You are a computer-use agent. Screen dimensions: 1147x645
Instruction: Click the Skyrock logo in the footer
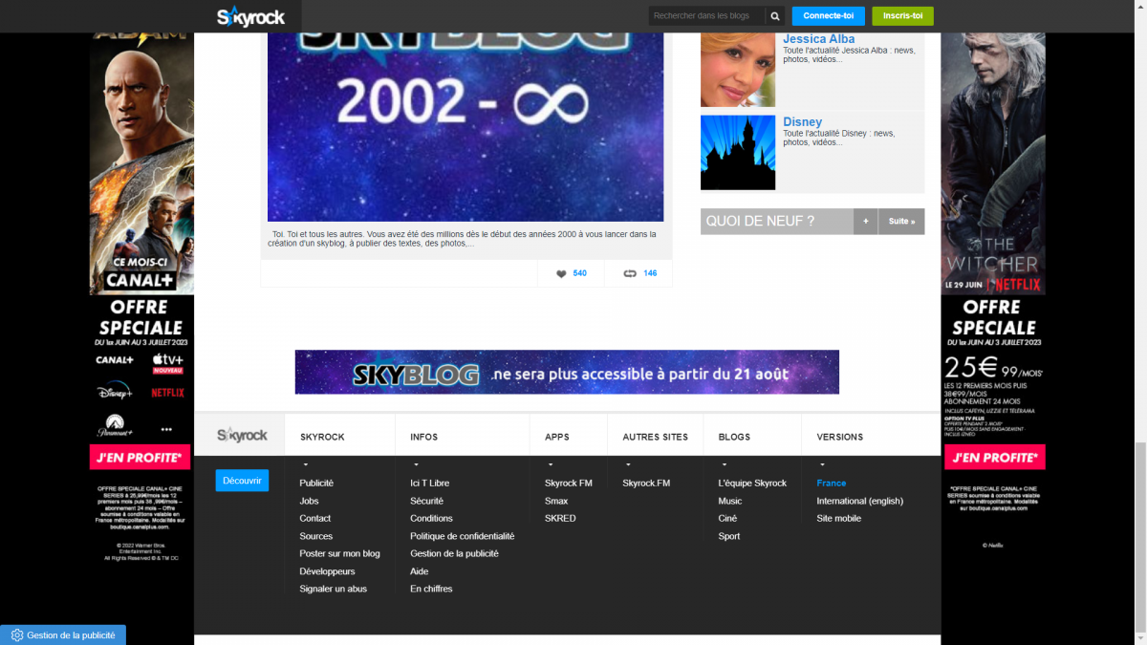point(241,436)
